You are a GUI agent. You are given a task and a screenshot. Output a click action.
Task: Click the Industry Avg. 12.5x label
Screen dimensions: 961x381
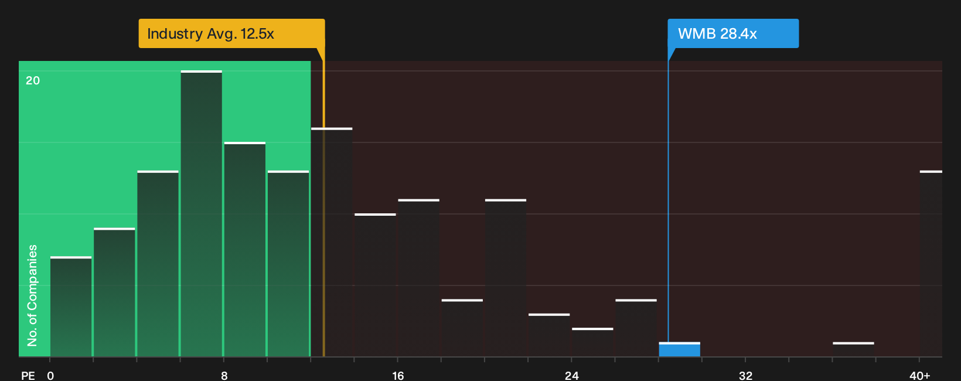(x=231, y=33)
